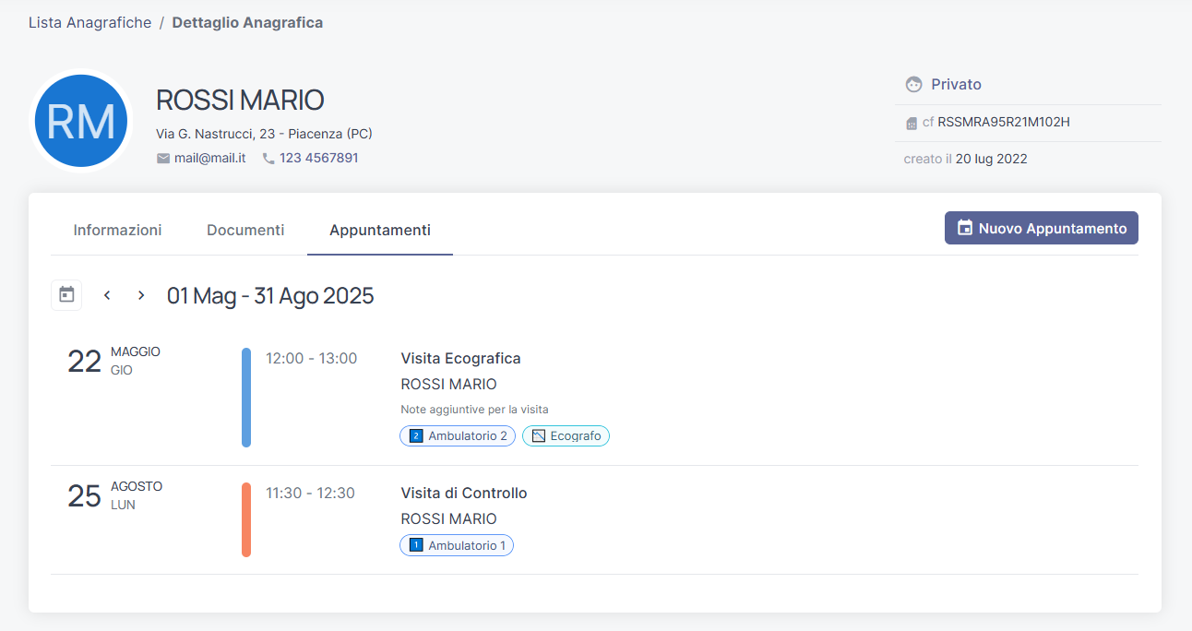Click the codice fiscale card icon
1192x631 pixels.
pos(912,123)
